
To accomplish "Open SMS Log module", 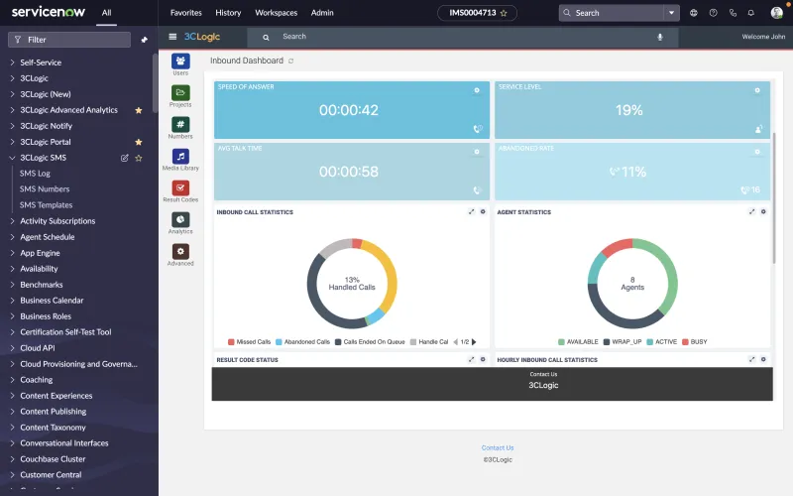I will coord(35,174).
